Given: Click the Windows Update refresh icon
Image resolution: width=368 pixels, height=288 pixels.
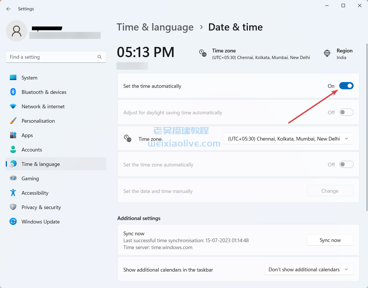Looking at the screenshot, I should click(x=13, y=221).
